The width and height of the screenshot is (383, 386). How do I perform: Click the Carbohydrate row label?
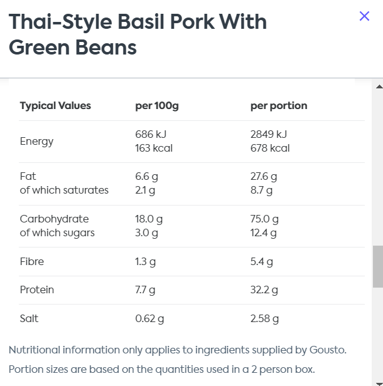[x=54, y=219]
